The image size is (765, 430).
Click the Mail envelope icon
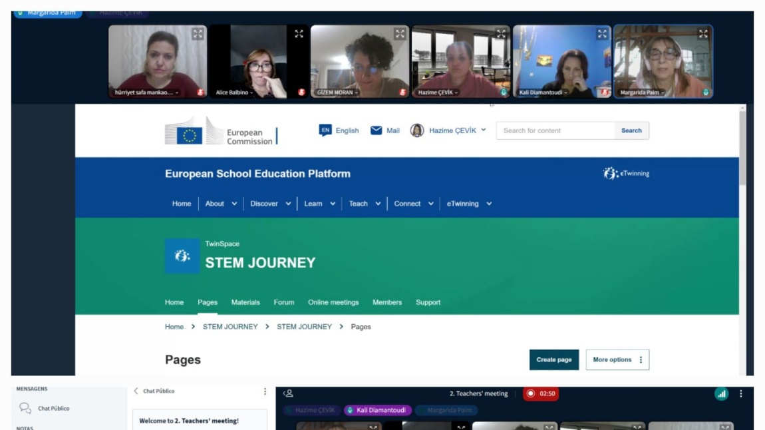[376, 130]
